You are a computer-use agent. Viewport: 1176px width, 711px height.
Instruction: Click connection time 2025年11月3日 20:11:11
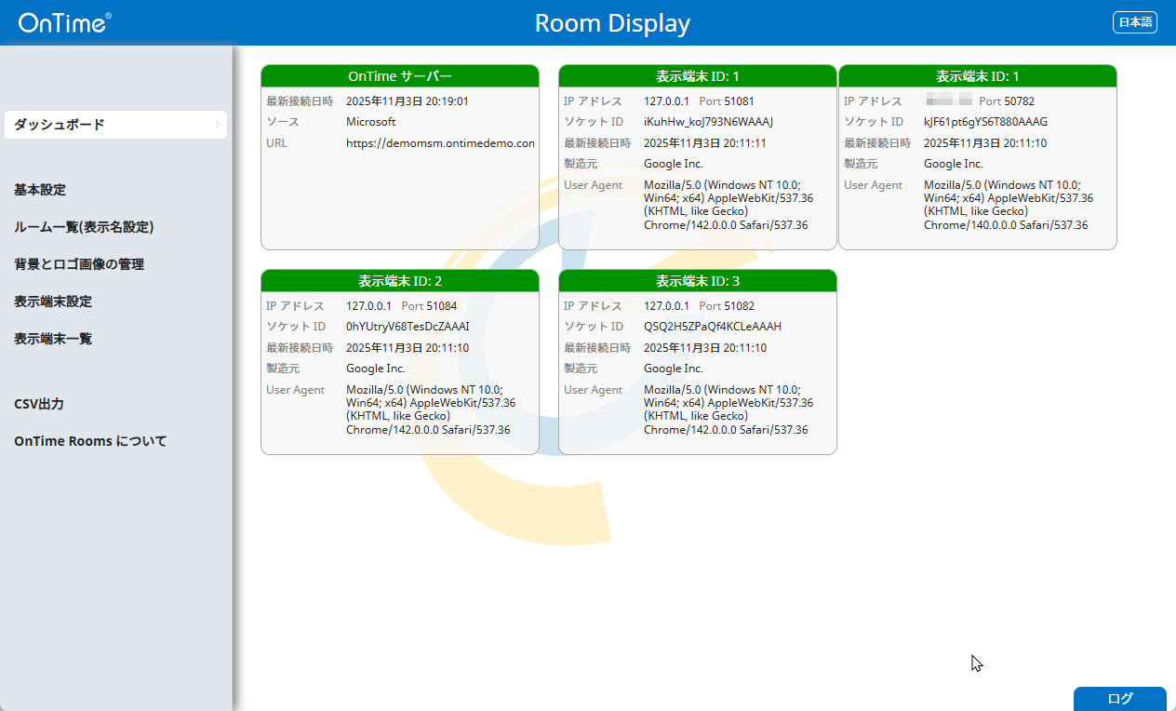tap(705, 143)
